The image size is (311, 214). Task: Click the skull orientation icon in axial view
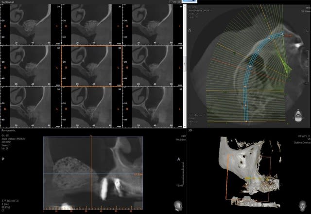point(298,115)
